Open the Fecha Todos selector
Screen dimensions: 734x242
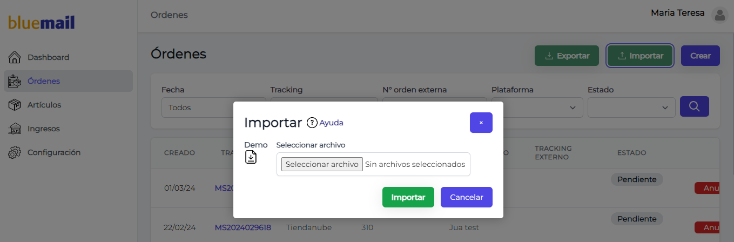214,107
